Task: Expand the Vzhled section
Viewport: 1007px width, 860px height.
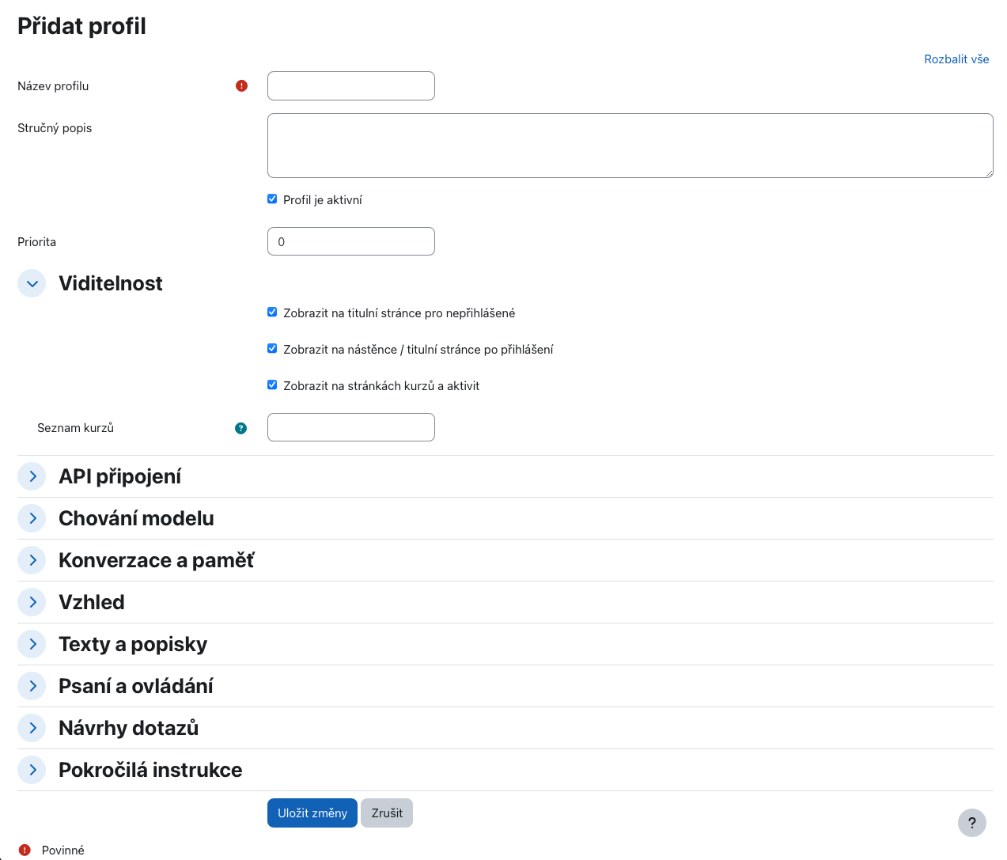Action: click(32, 602)
